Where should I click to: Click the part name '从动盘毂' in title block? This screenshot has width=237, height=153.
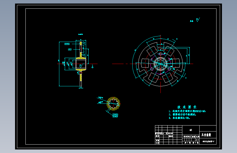tap(206, 135)
